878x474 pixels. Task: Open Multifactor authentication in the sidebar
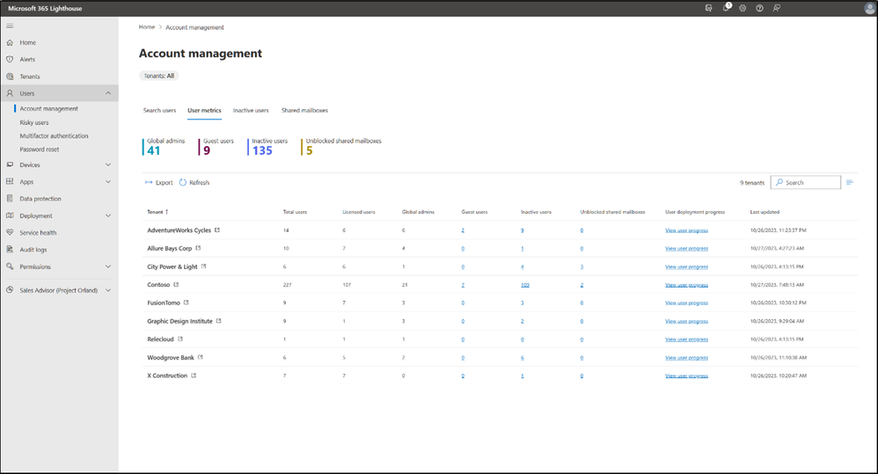[x=54, y=136]
